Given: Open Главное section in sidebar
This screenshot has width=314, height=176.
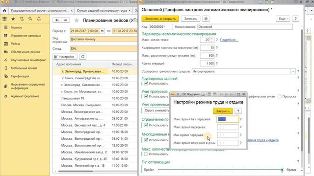Looking at the screenshot, I should (x=16, y=27).
